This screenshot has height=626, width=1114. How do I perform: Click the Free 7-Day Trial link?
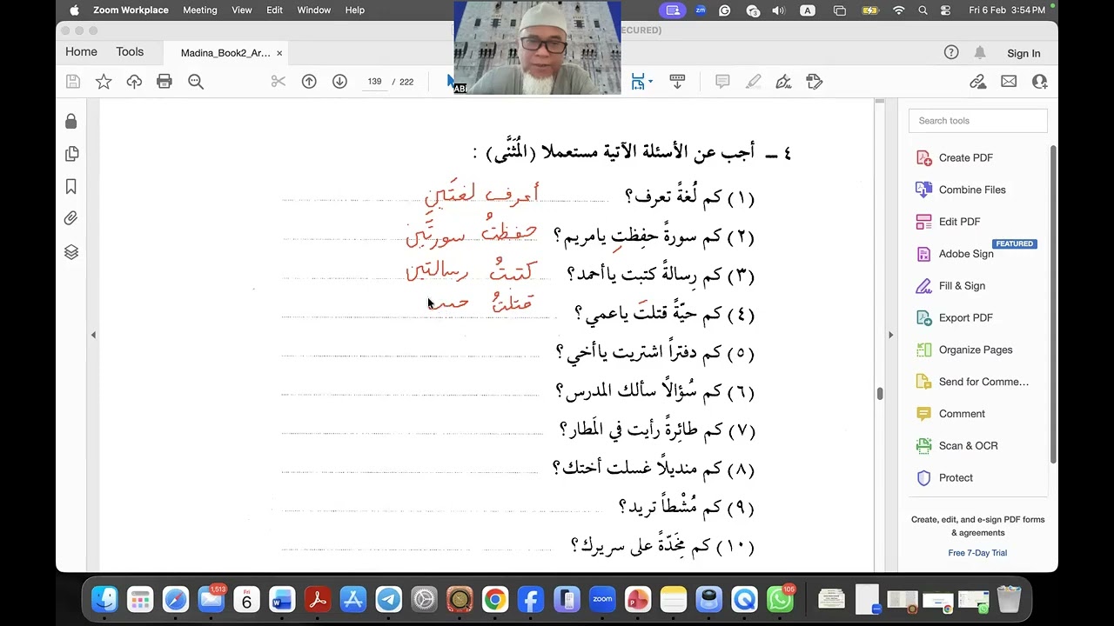pos(977,553)
